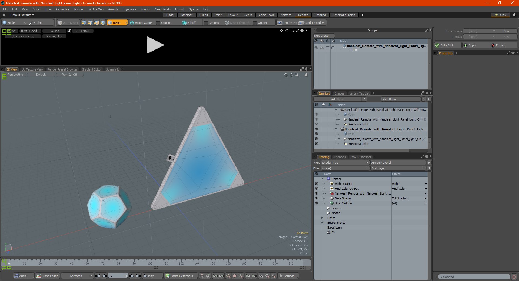Click the Assign Material button
Screen dimensions: 519x281
click(398, 163)
